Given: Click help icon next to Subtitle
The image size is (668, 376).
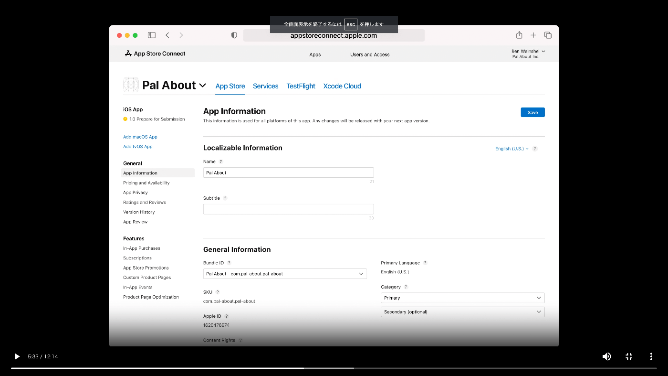Looking at the screenshot, I should coord(225,198).
